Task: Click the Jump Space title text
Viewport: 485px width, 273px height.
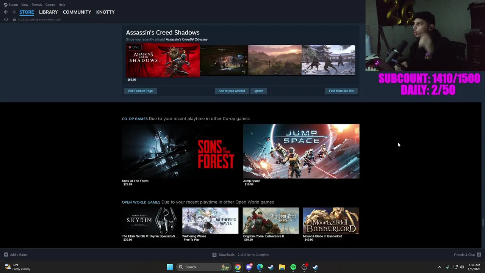Action: pyautogui.click(x=252, y=181)
